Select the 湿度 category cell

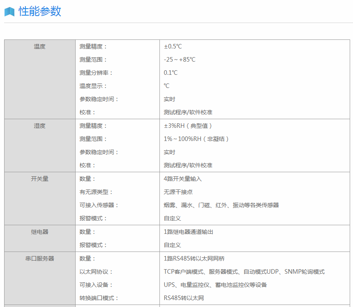coord(40,126)
